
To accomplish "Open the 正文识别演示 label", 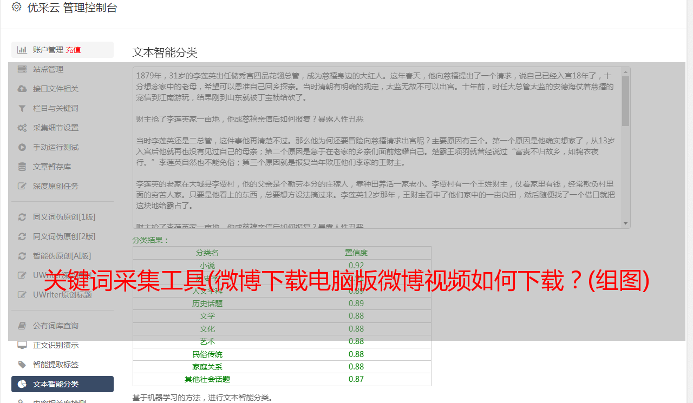I will tap(56, 345).
